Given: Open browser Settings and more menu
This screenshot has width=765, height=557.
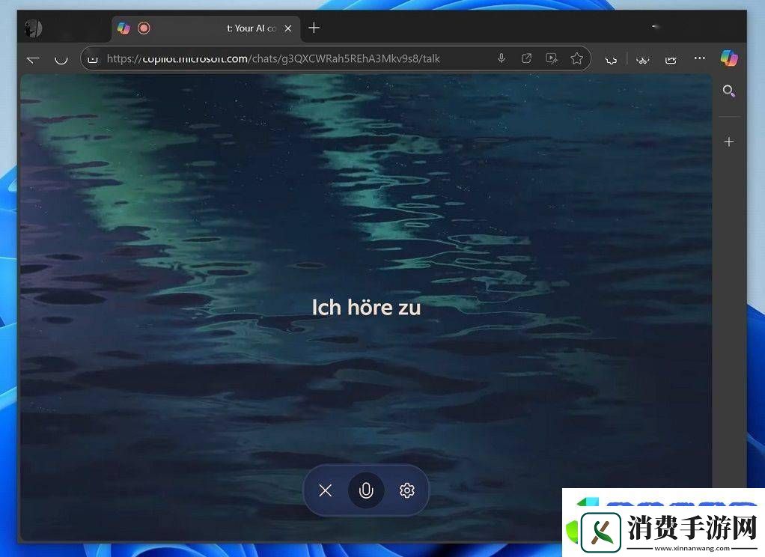Looking at the screenshot, I should tap(699, 58).
